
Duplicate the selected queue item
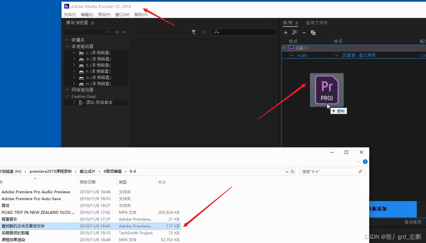click(x=313, y=33)
